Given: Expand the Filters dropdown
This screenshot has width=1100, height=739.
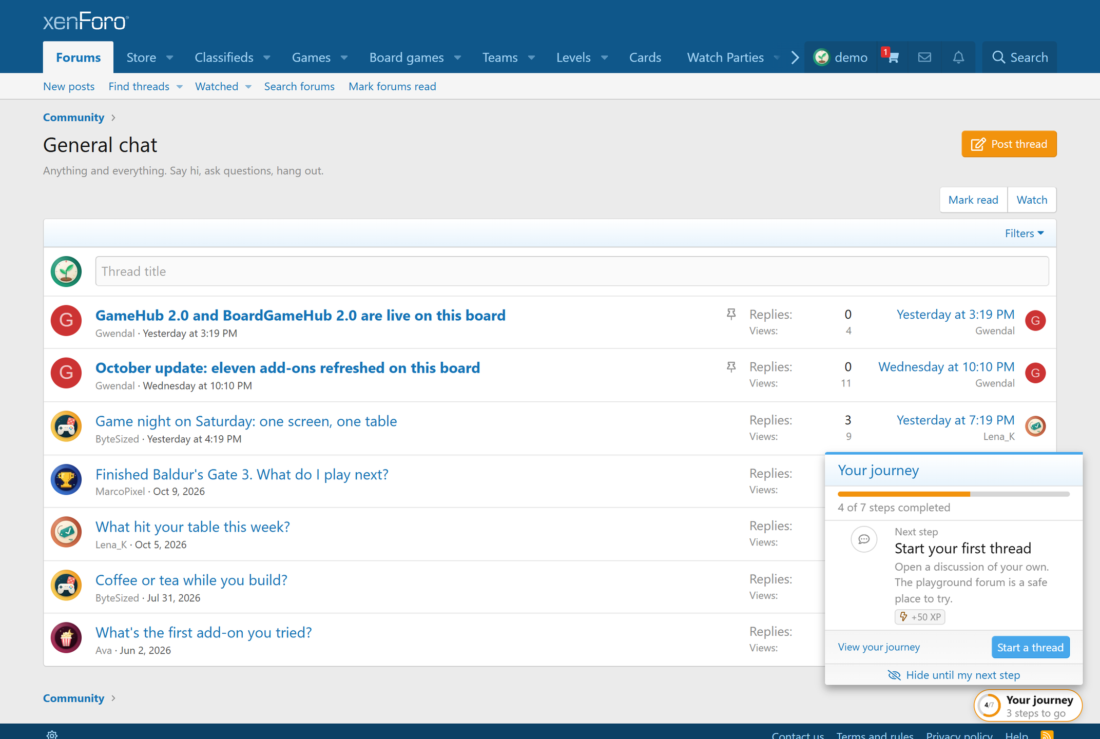Looking at the screenshot, I should [x=1024, y=234].
